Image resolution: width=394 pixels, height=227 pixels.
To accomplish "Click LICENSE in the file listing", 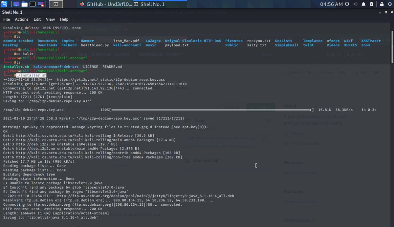I will [x=91, y=67].
